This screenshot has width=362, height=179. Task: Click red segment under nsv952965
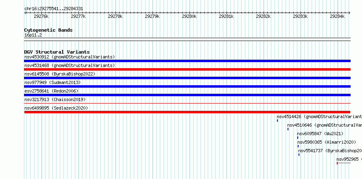(344, 163)
